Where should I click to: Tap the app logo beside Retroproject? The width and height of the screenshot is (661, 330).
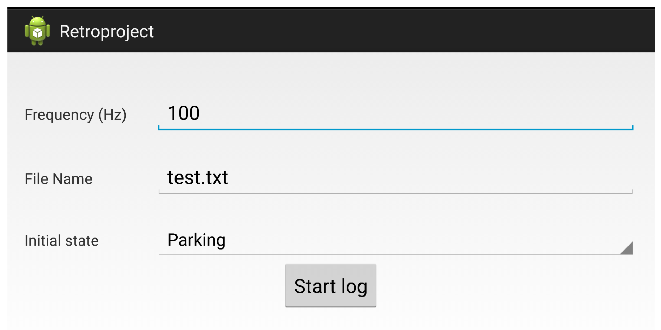point(37,31)
